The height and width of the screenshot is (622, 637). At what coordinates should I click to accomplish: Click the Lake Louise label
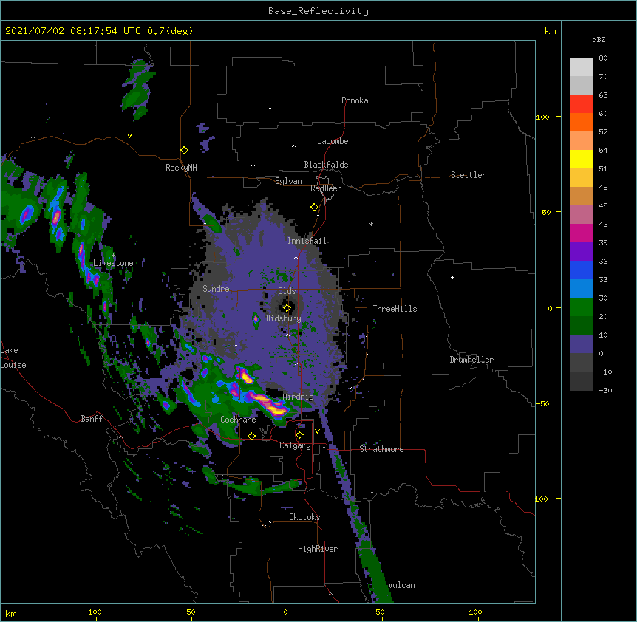[x=13, y=358]
